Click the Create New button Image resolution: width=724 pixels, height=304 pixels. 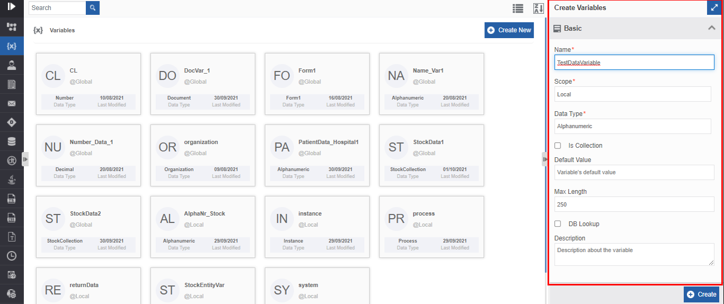(509, 30)
